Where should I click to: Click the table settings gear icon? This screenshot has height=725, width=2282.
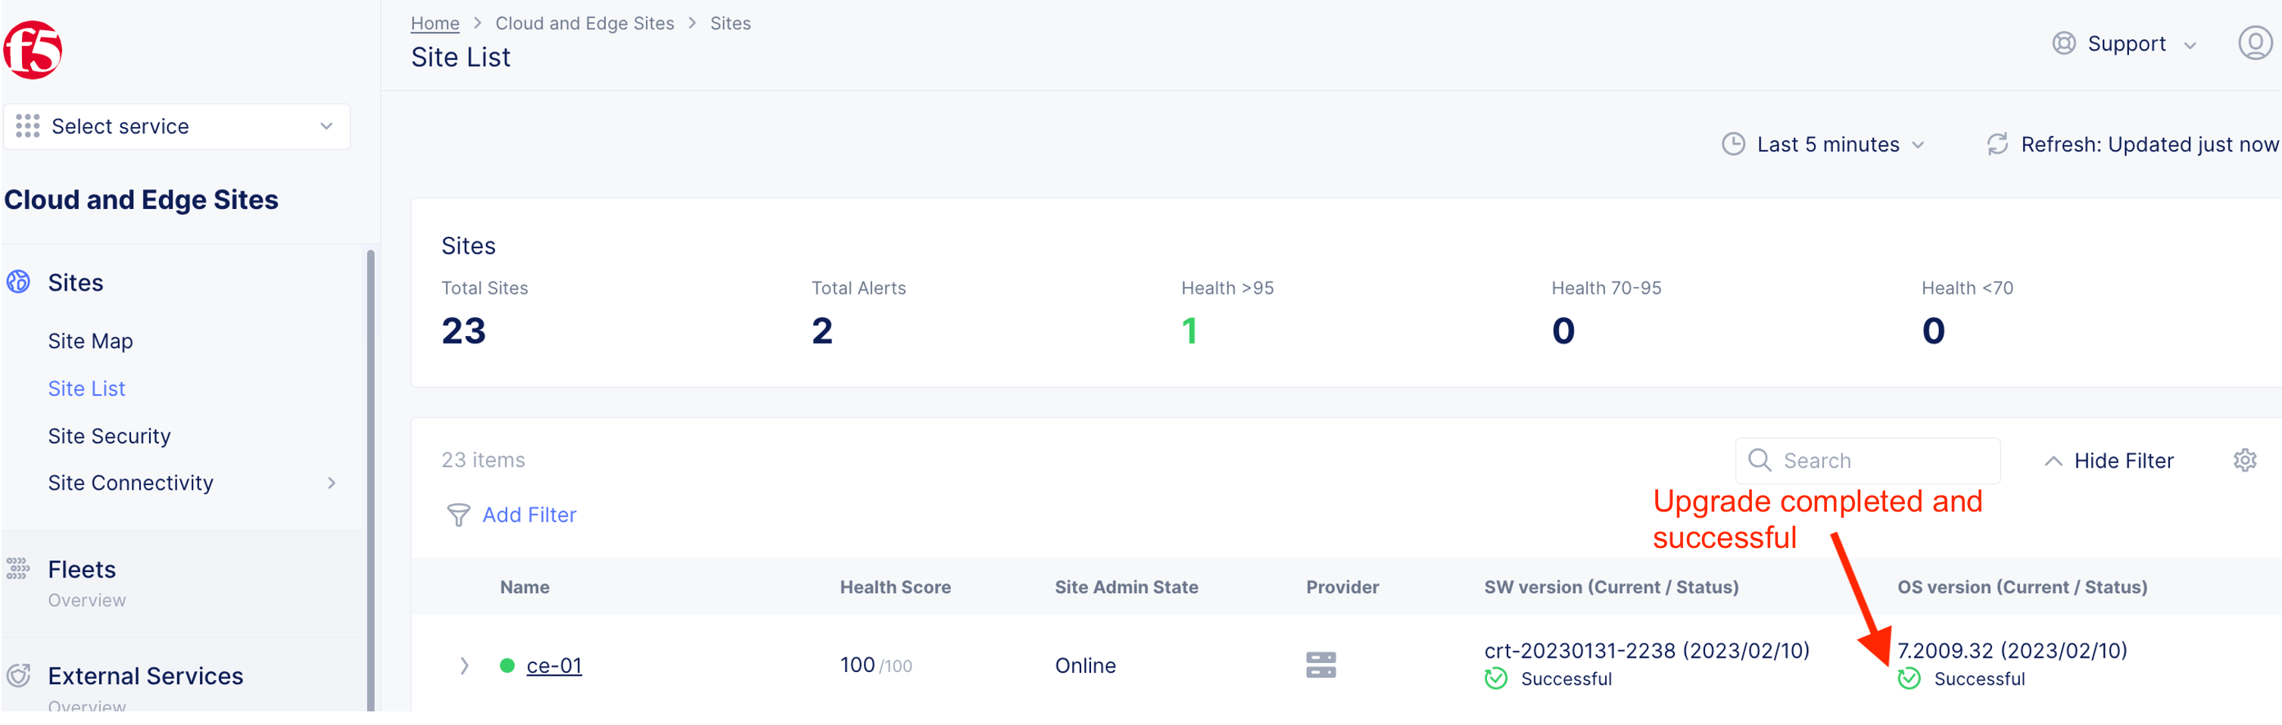[x=2245, y=460]
